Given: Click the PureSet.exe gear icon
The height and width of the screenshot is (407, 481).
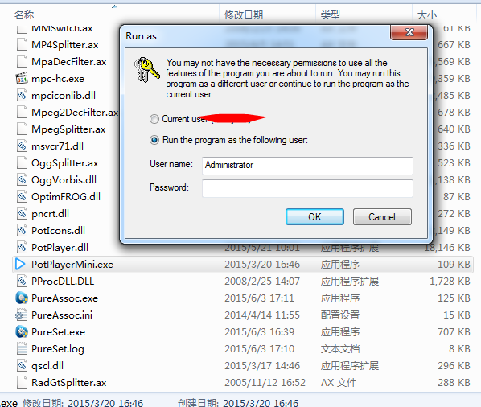Looking at the screenshot, I should click(22, 331).
